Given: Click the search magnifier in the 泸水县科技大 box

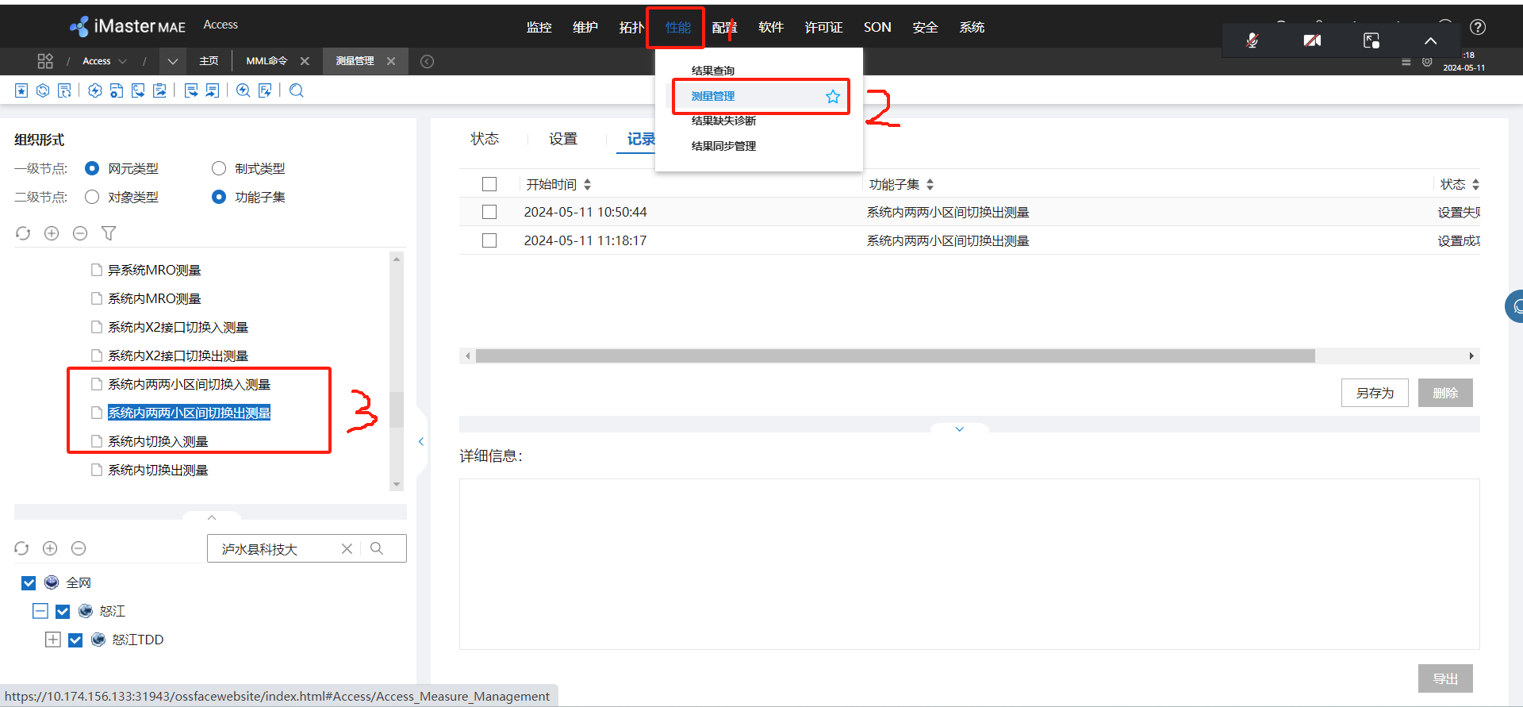Looking at the screenshot, I should 377,548.
